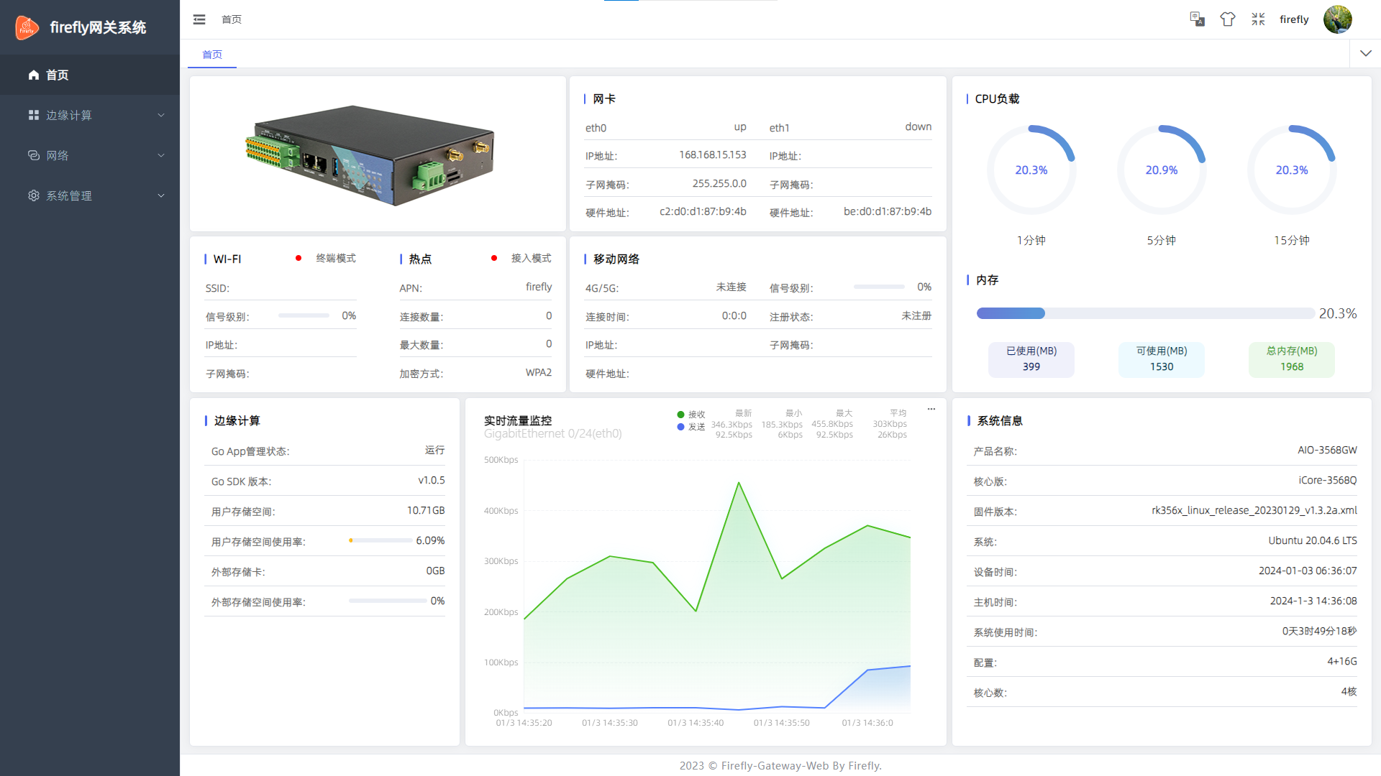Switch to the 首页 page tab
Viewport: 1381px width, 776px height.
(212, 55)
